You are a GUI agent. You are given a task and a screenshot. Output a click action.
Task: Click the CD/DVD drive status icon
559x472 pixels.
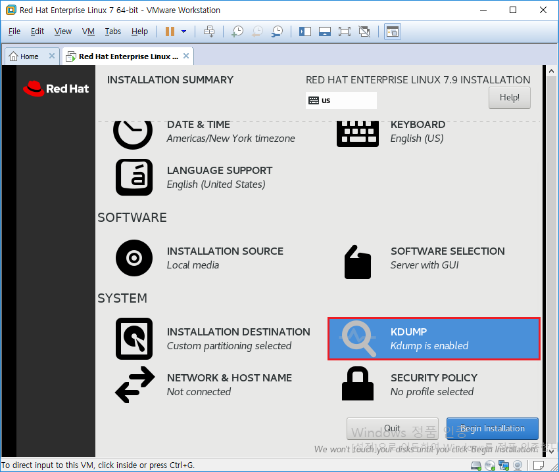490,465
